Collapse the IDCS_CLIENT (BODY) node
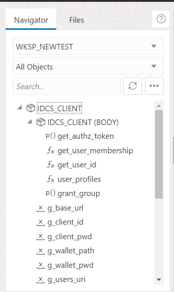 click(x=30, y=122)
